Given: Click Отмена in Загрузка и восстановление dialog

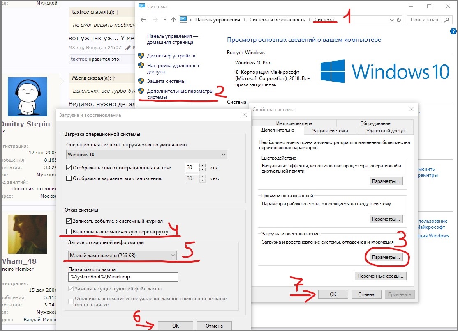Looking at the screenshot, I should [214, 326].
